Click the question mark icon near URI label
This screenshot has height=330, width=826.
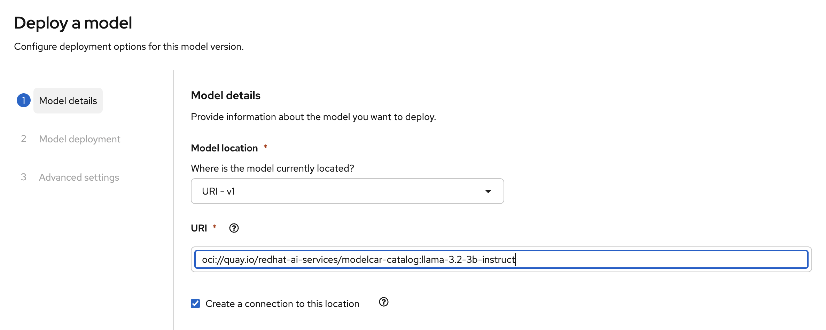coord(234,228)
